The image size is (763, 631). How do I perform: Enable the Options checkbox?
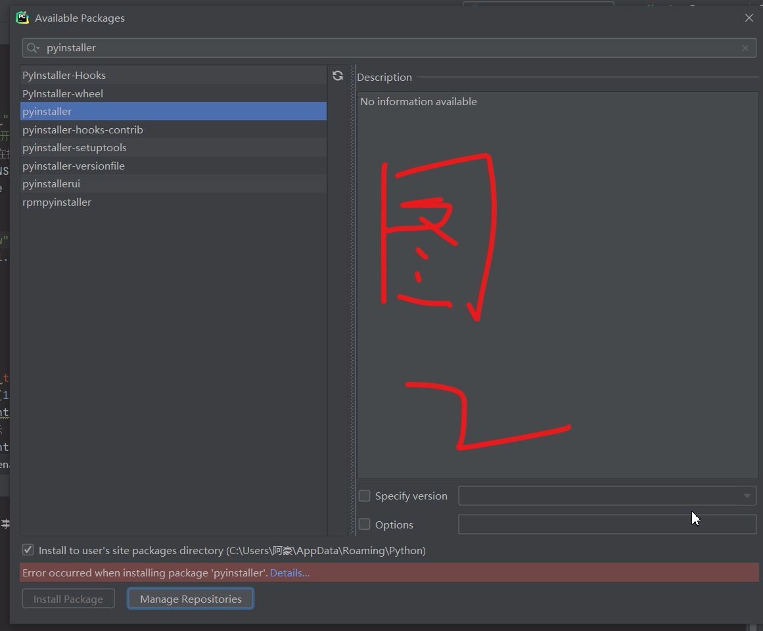tap(365, 525)
